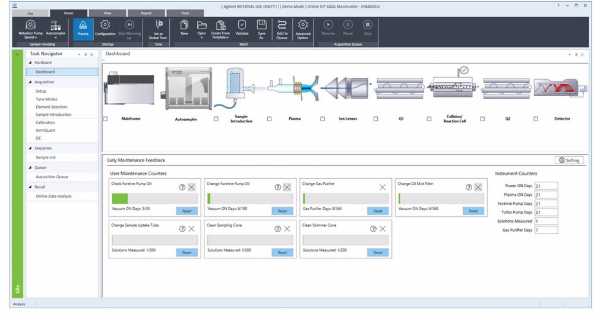Click the Ion Lenses diagram
Screen dimensions: 594x313
click(x=347, y=88)
